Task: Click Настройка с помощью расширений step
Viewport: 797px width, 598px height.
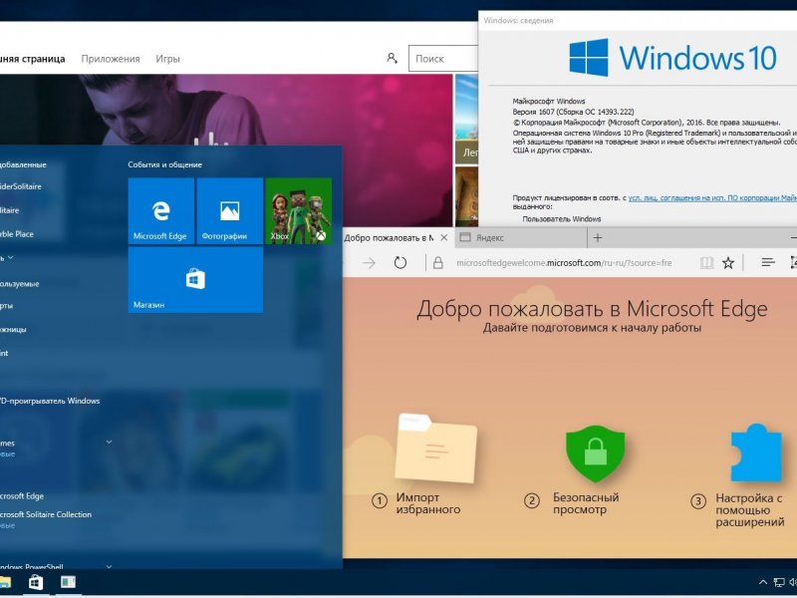Action: point(750,509)
